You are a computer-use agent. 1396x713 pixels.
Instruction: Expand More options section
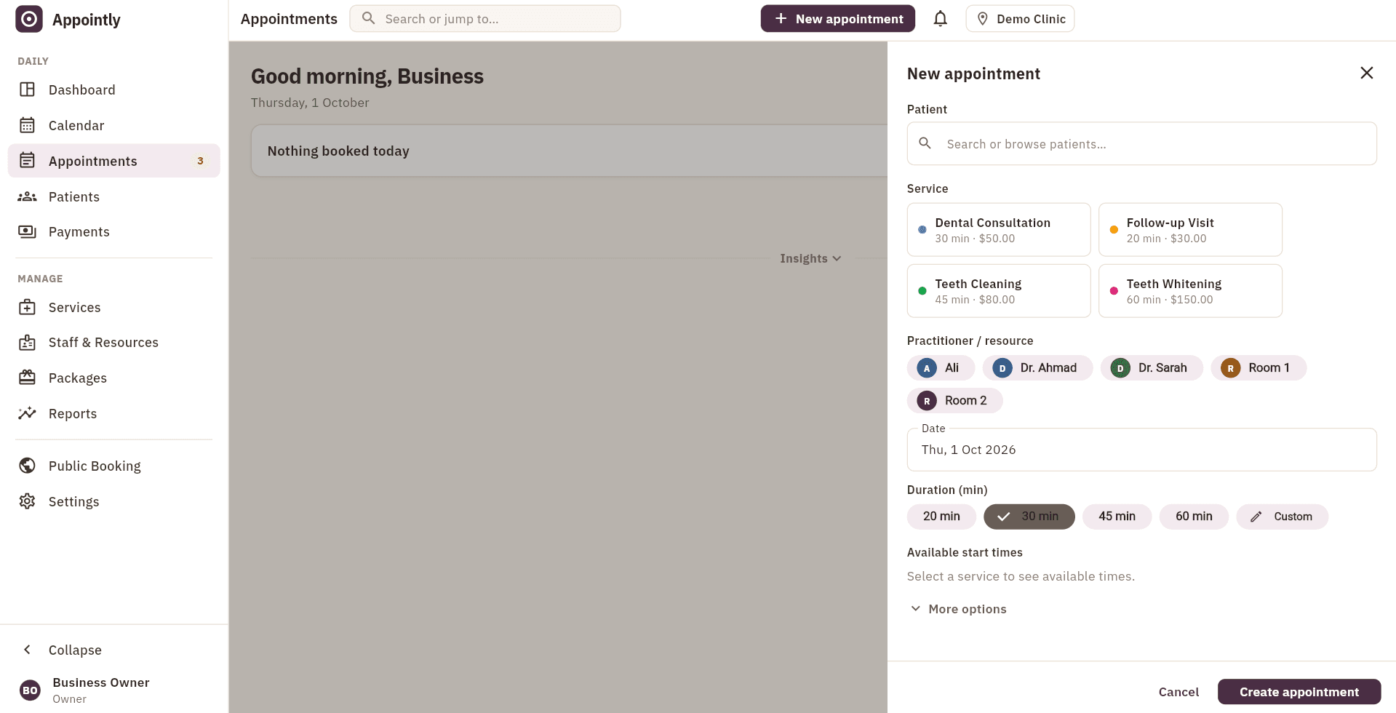click(958, 609)
